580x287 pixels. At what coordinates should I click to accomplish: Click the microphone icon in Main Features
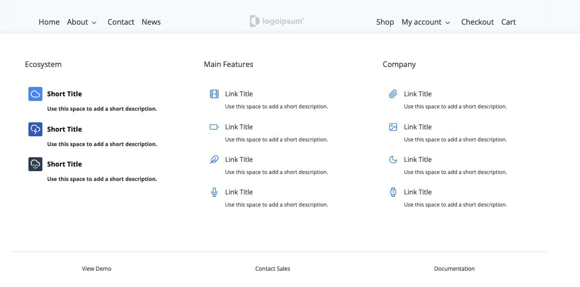pyautogui.click(x=214, y=192)
